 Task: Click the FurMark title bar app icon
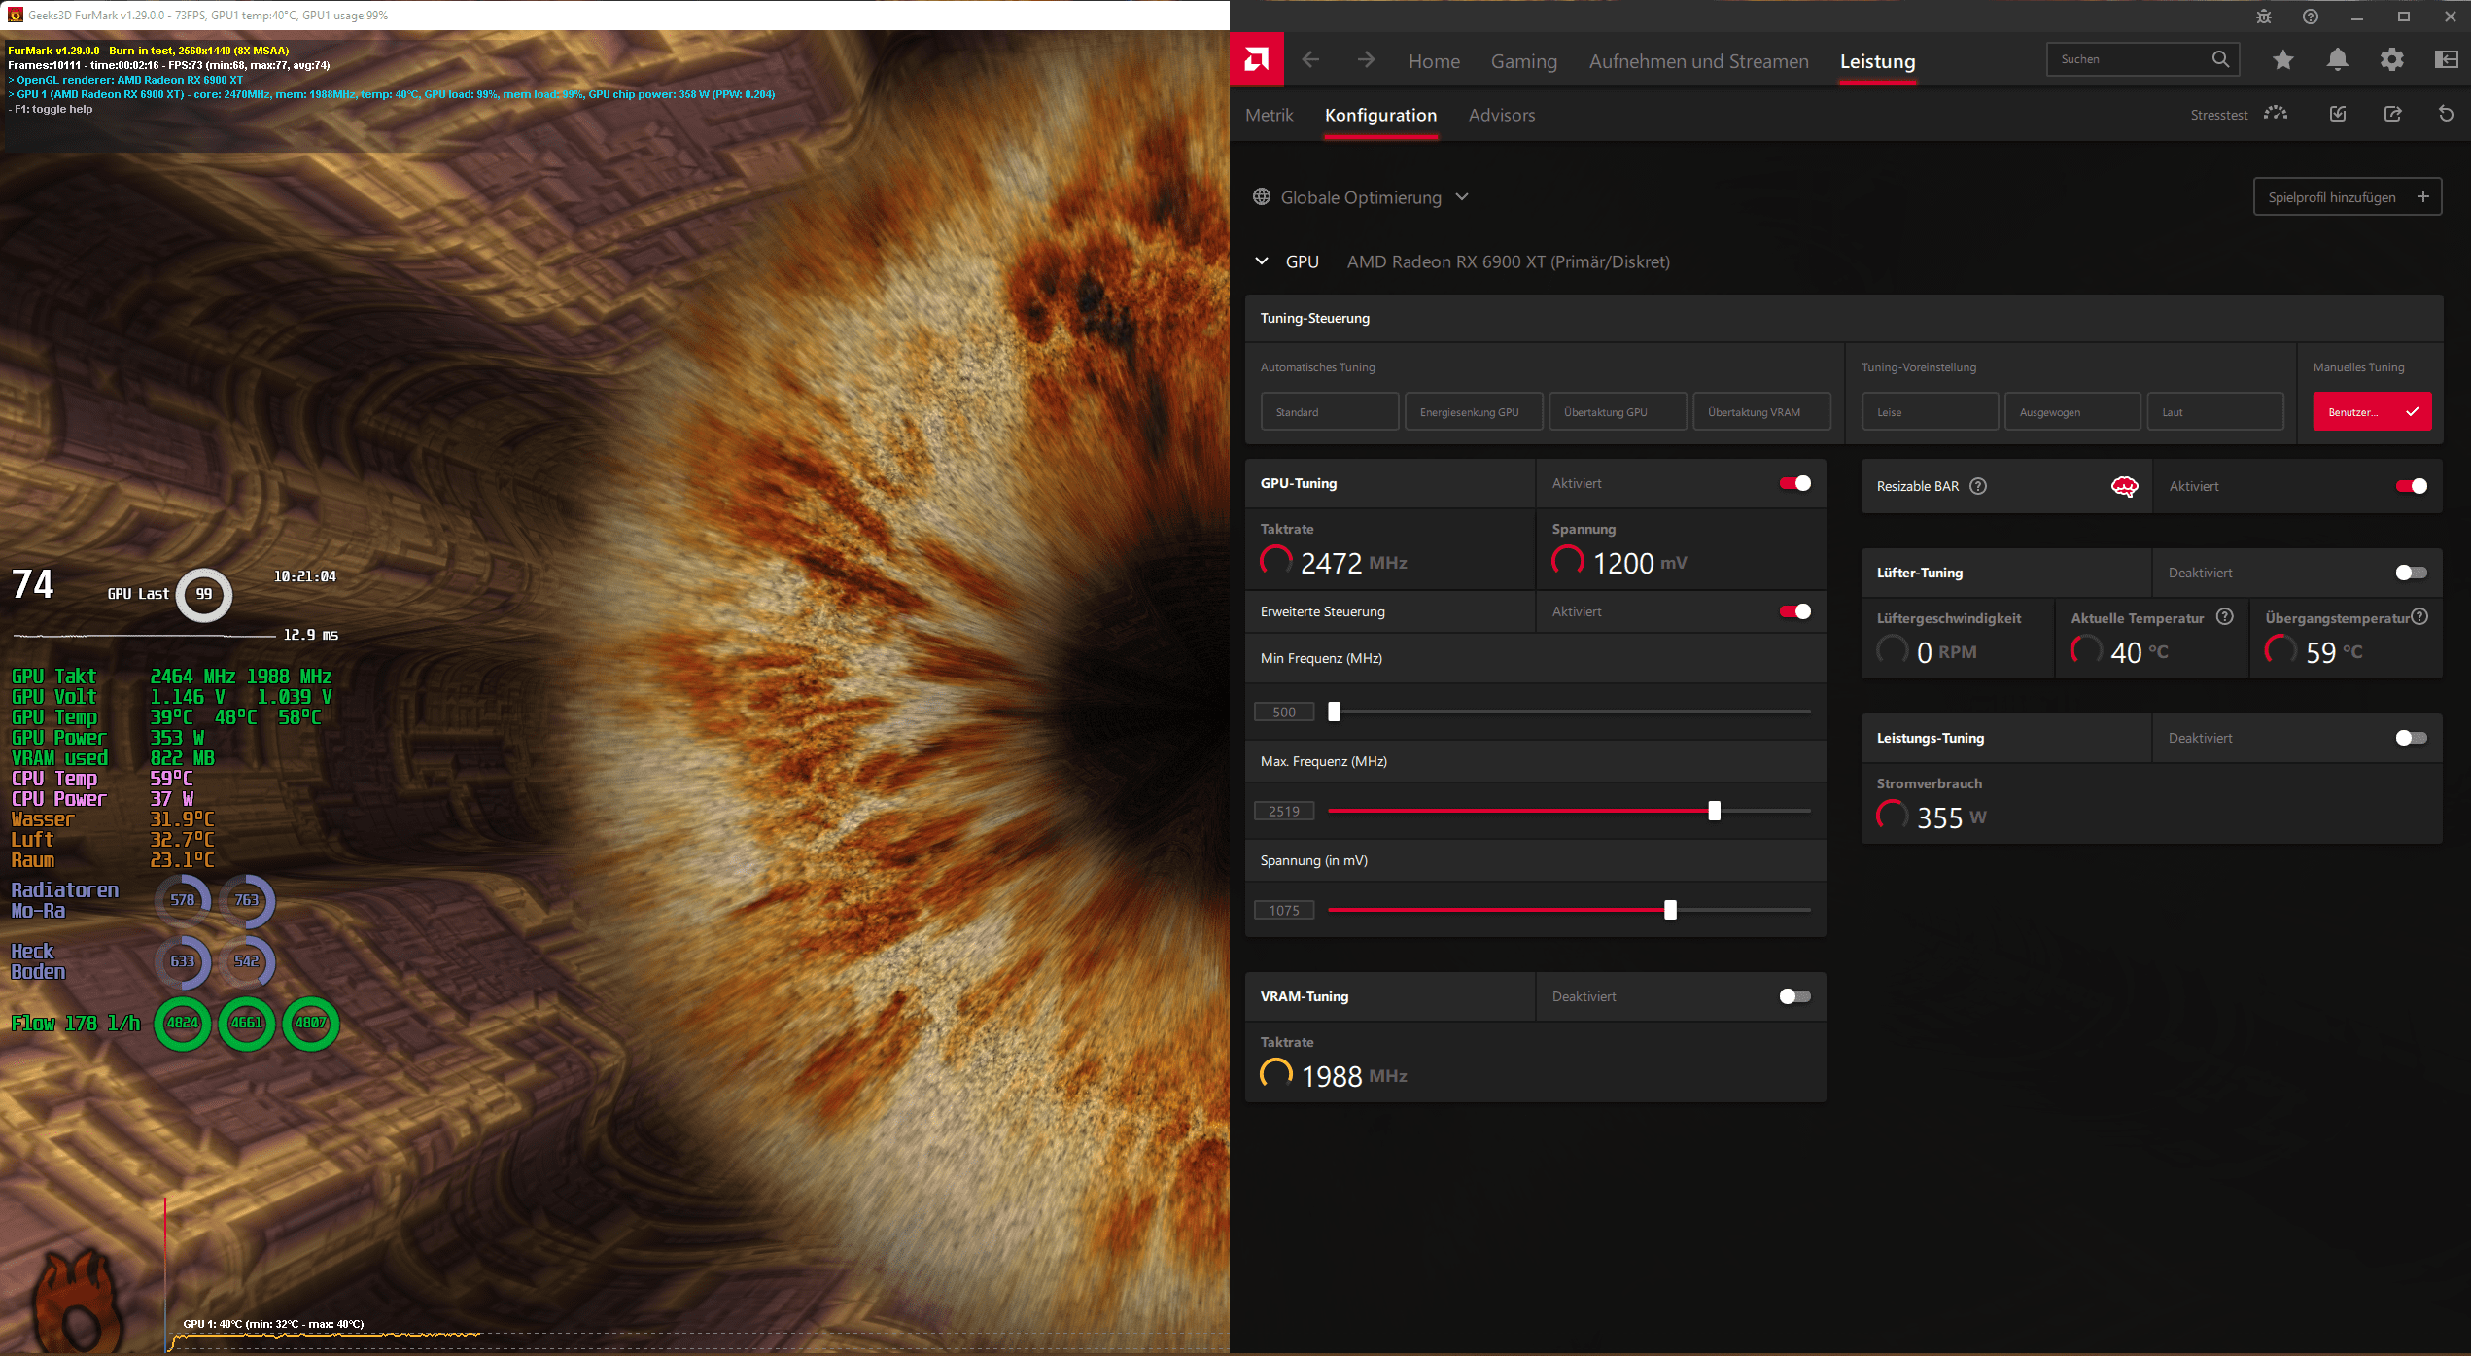15,15
